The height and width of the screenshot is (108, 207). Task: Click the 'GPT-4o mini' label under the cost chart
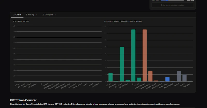coord(113,86)
